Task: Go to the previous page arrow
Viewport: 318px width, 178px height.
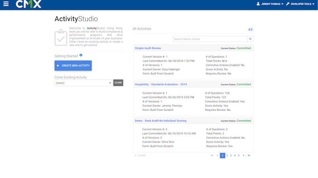Action: coord(217,156)
